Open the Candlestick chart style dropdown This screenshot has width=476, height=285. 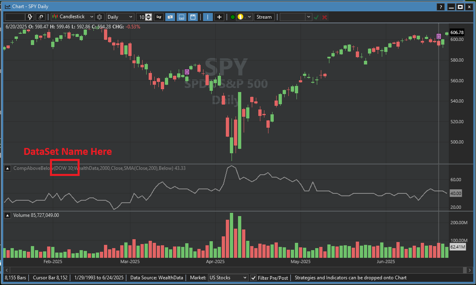[x=72, y=17]
